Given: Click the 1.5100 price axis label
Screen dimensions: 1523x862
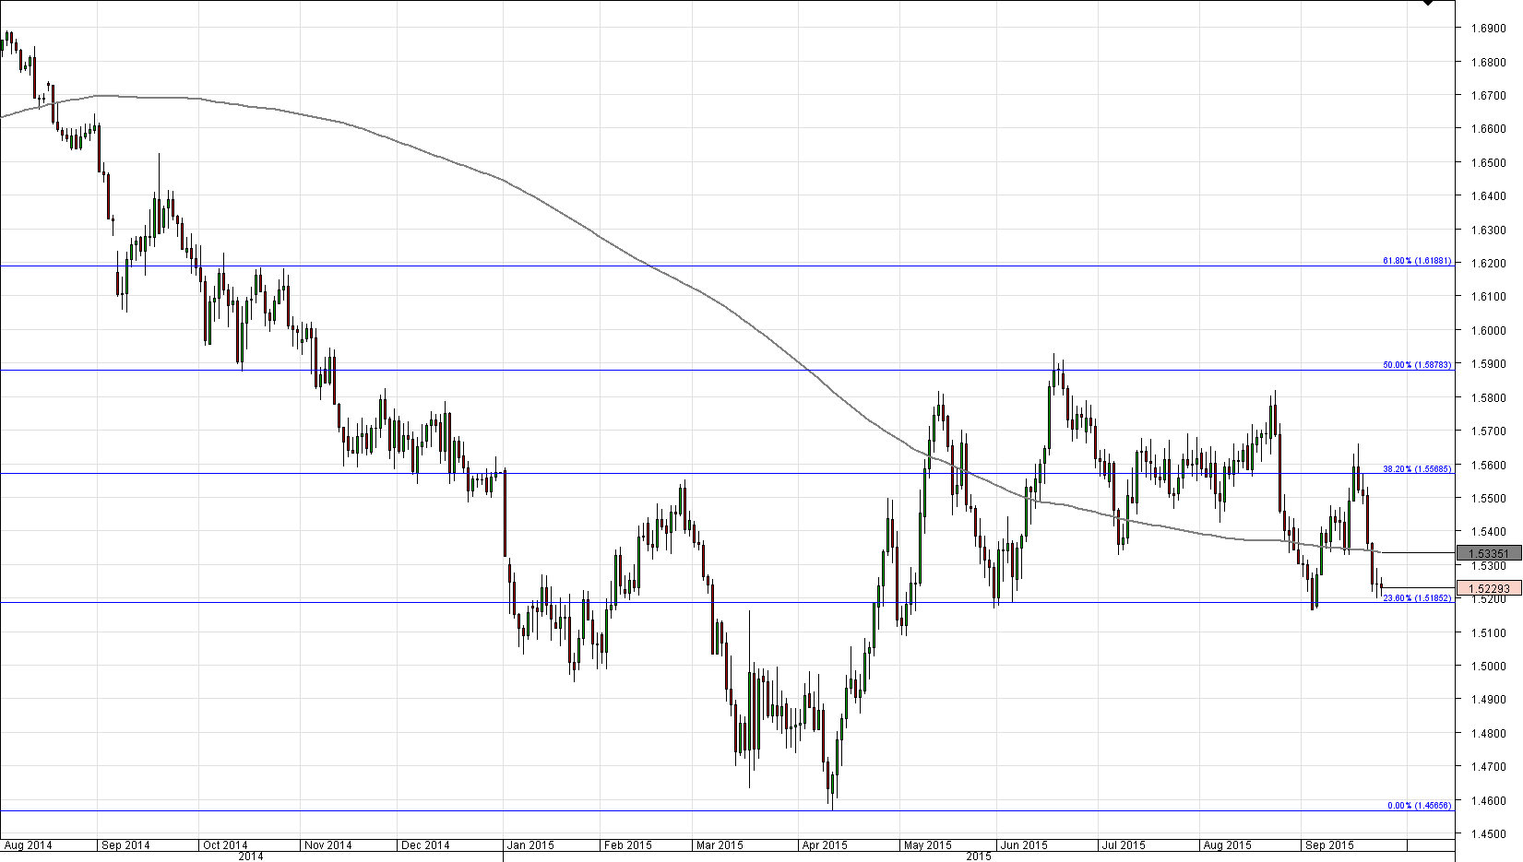Looking at the screenshot, I should click(1488, 633).
